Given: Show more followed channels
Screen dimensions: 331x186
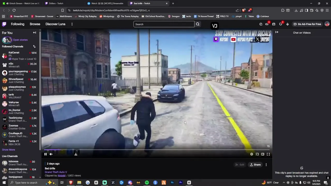Looking at the screenshot, I should click(x=9, y=150).
